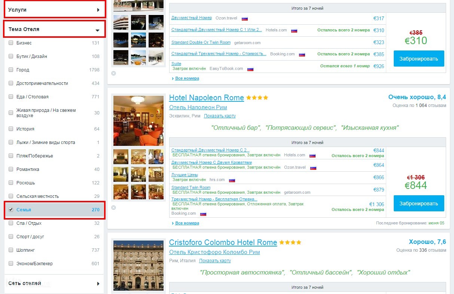Click the star rating of Hotel Napoleon Rome
The height and width of the screenshot is (294, 454).
point(257,98)
